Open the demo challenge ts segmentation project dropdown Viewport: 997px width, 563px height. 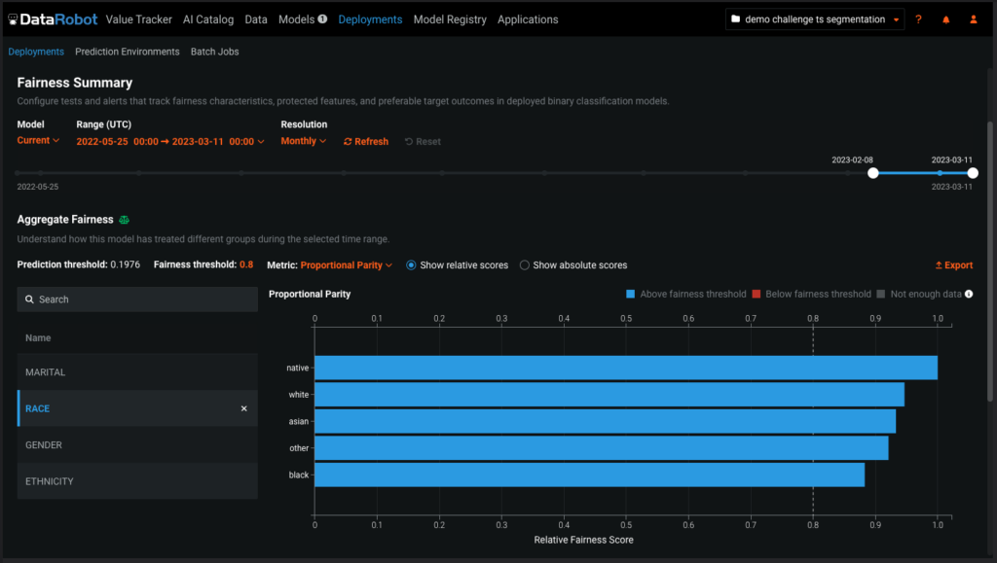(x=815, y=19)
